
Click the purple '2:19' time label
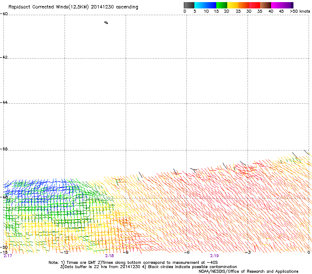[214, 256]
